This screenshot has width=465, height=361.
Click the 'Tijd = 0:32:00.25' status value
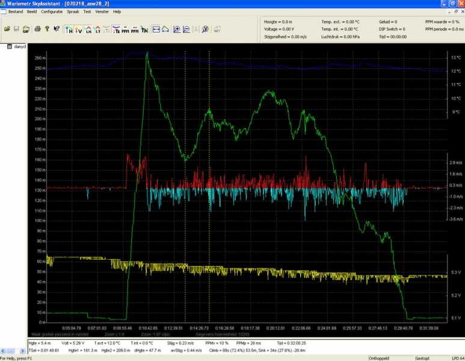point(291,343)
